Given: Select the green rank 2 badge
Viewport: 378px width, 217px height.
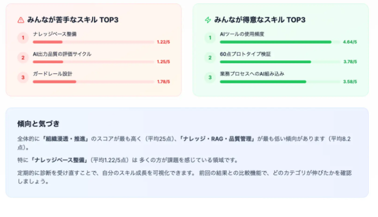Looking at the screenshot, I should (x=210, y=58).
